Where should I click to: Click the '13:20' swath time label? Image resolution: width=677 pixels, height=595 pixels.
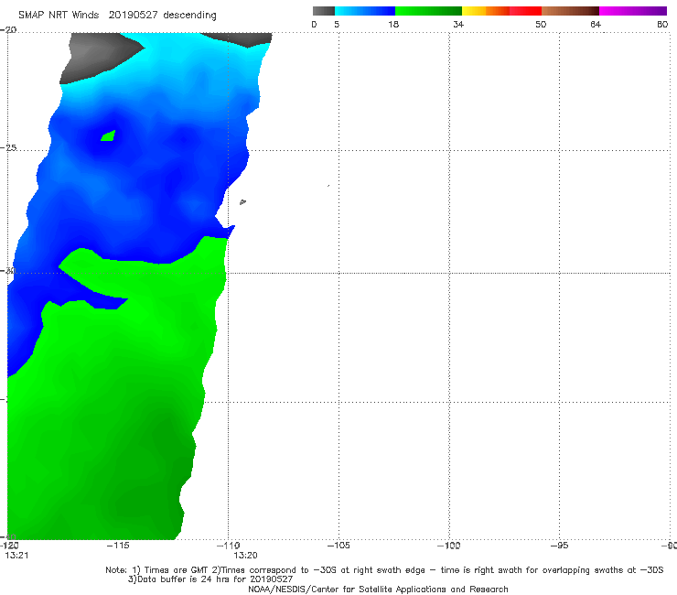[246, 556]
